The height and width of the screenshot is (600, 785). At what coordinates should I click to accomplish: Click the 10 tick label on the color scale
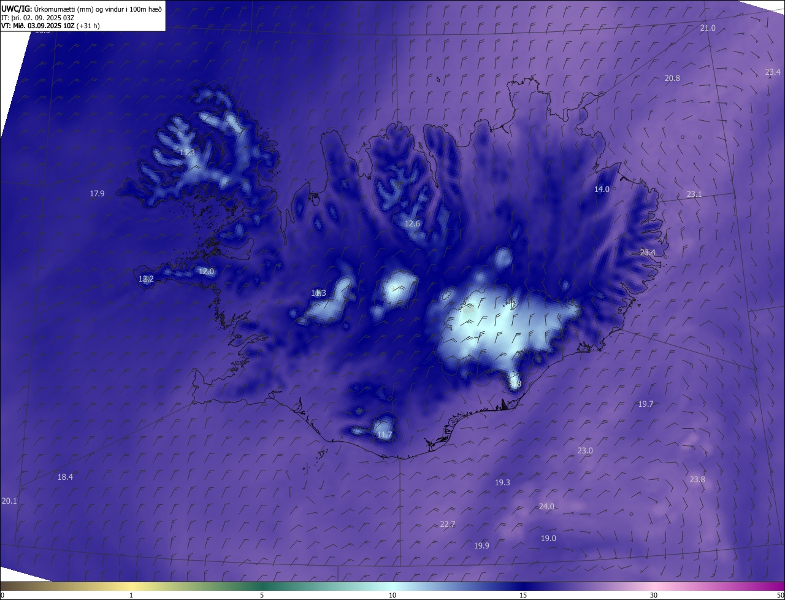(x=392, y=595)
